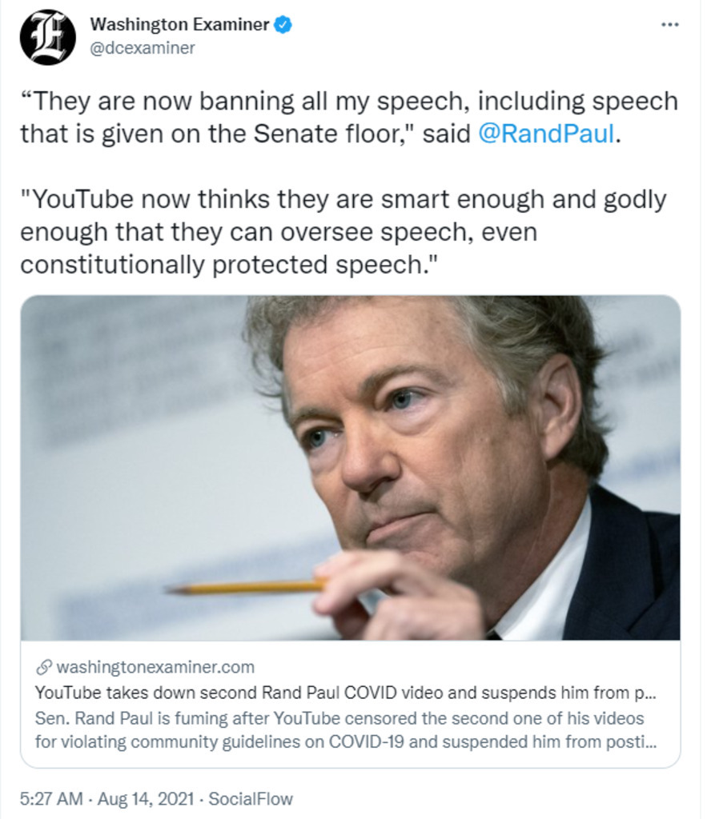Click the washingtonexaminer.com domain in the card

tap(155, 667)
